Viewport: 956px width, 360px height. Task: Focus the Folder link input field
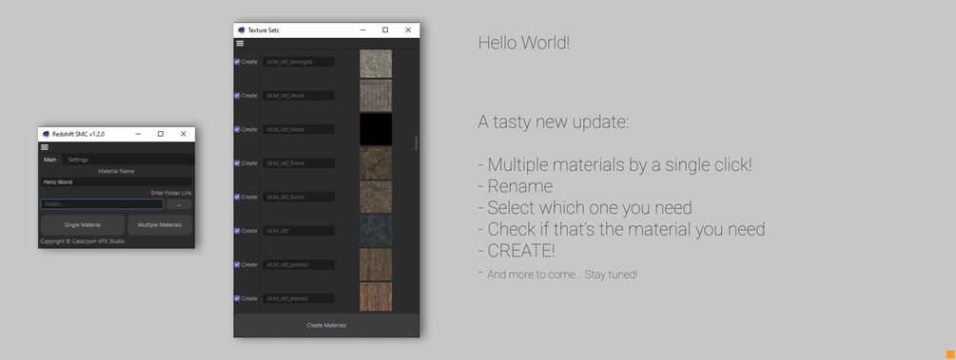click(102, 204)
